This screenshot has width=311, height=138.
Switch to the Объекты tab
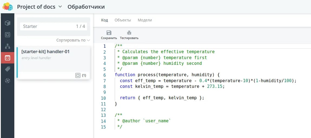[123, 20]
